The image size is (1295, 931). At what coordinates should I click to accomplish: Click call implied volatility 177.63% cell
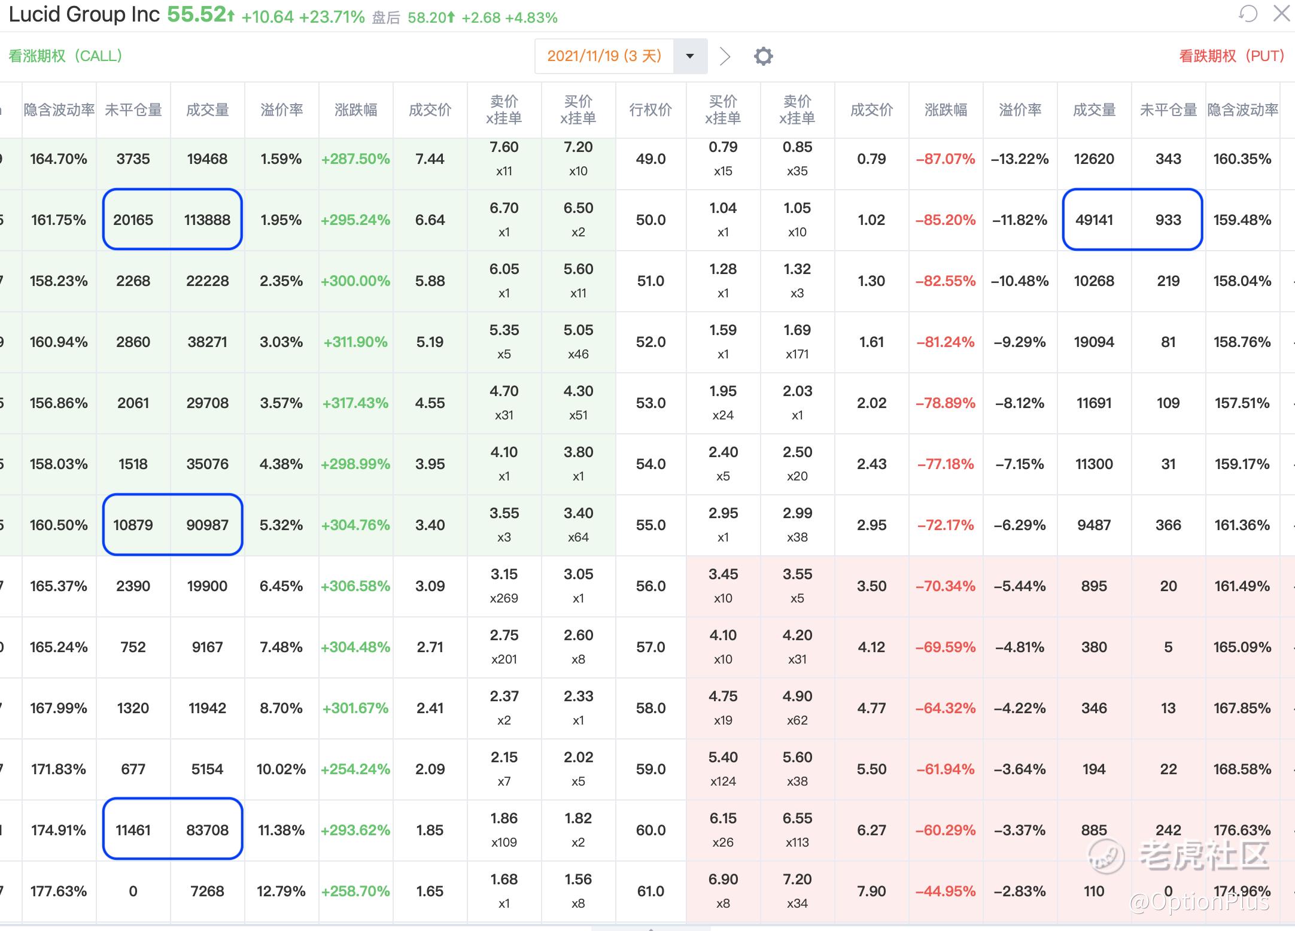(59, 892)
